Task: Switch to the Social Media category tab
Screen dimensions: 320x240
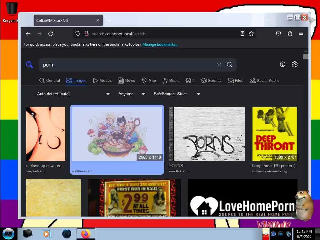Action: (x=264, y=80)
